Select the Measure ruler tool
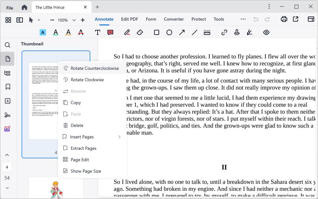This screenshot has height=199, width=318. 207,32
